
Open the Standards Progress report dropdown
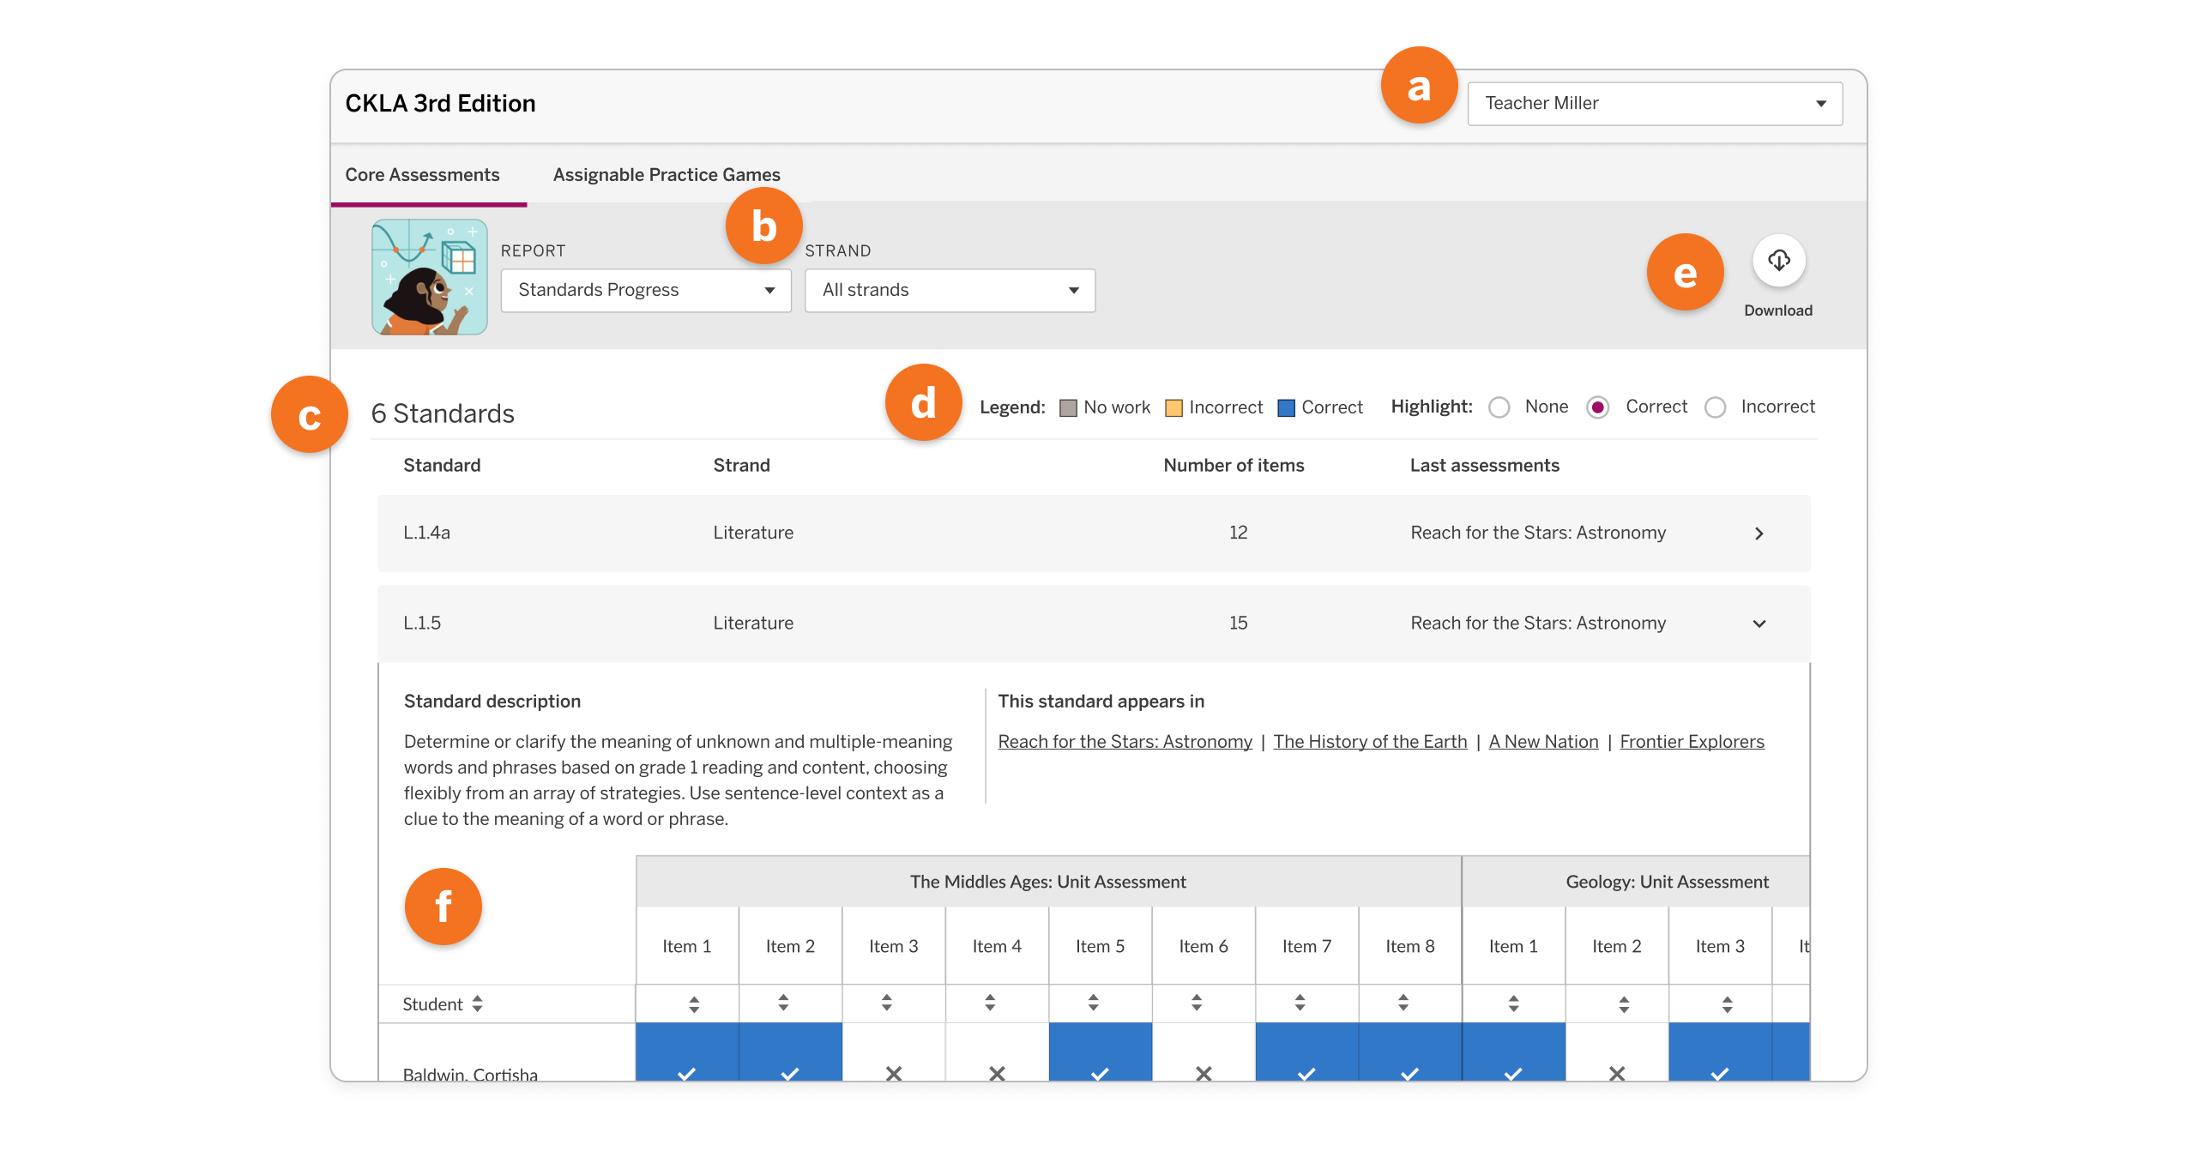click(x=646, y=290)
